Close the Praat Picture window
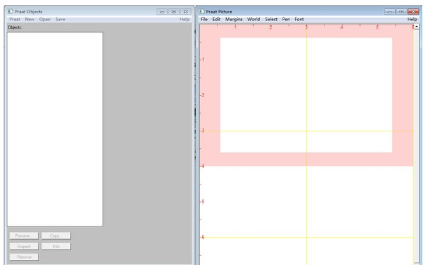 tap(413, 11)
